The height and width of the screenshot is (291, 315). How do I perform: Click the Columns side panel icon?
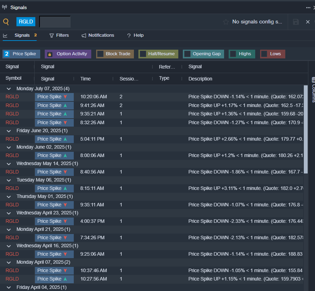coord(313,80)
